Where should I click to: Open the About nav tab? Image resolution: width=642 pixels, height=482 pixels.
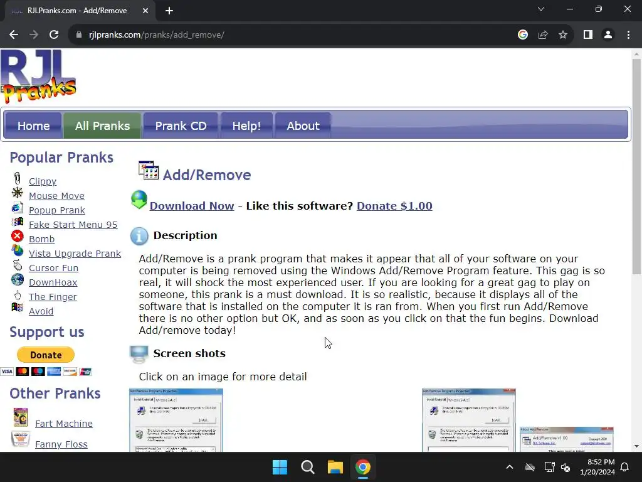click(x=303, y=126)
